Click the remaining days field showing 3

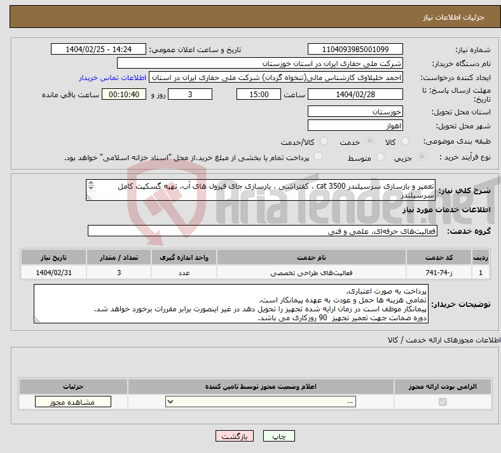(x=190, y=94)
